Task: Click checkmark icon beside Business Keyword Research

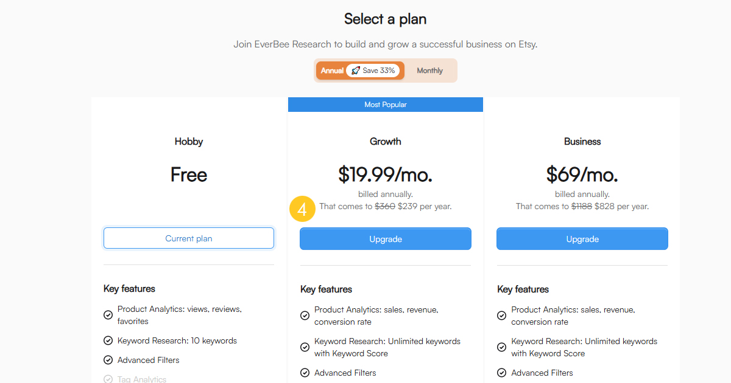Action: pyautogui.click(x=501, y=347)
